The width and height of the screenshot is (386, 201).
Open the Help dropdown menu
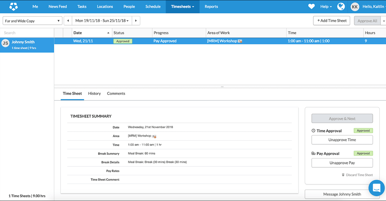[x=326, y=6]
